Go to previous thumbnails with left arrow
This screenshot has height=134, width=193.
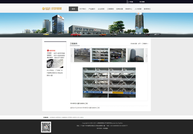72,55
